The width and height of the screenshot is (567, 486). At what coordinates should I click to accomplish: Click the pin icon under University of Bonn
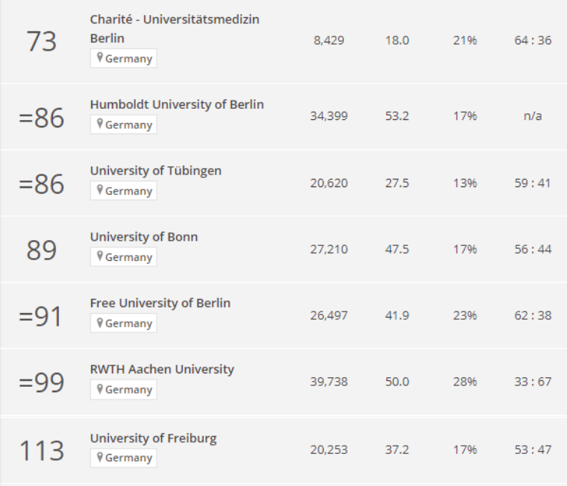[99, 257]
